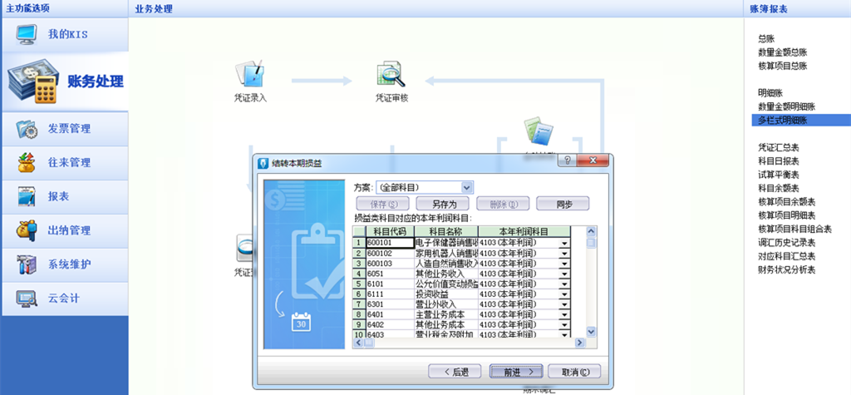
Task: Click the 取消 button
Action: coord(574,373)
